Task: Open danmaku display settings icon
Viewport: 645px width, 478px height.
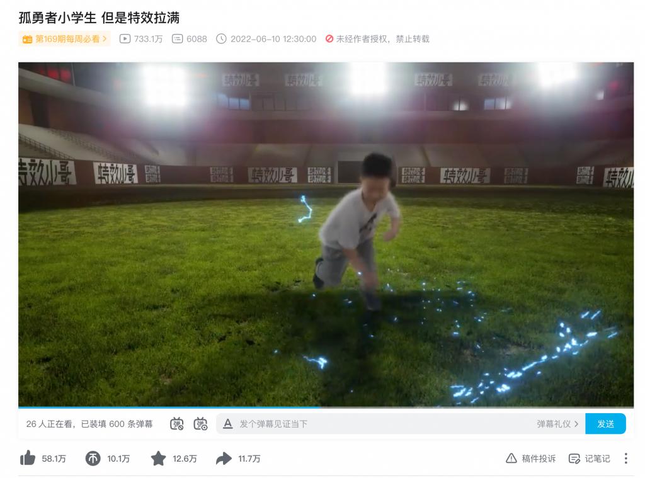Action: pyautogui.click(x=201, y=424)
